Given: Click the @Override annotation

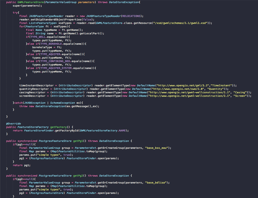Looking at the screenshot, I should pyautogui.click(x=14, y=124).
